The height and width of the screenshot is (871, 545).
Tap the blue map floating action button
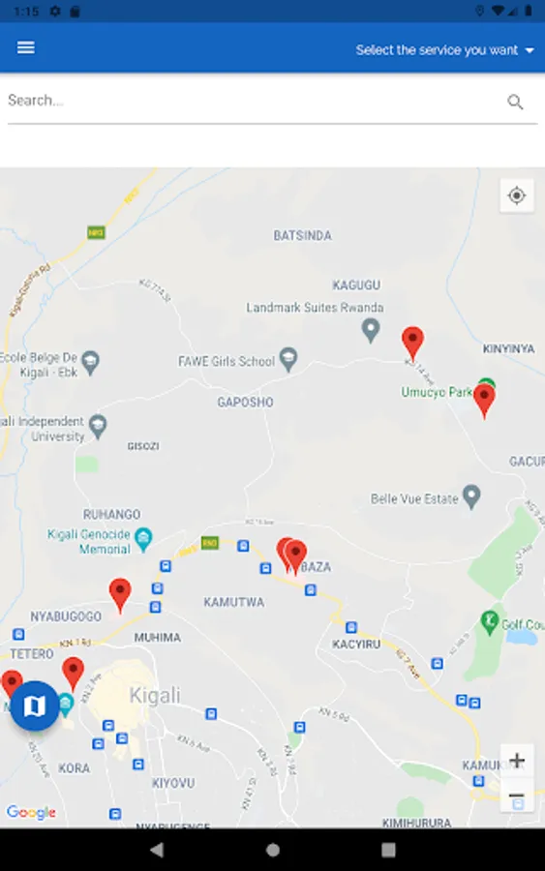click(x=35, y=706)
